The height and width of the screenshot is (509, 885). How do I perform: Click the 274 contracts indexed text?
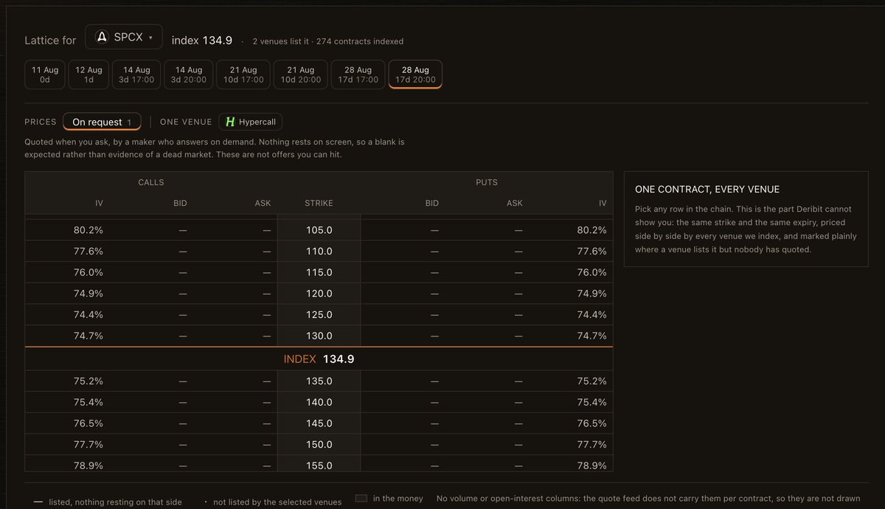click(358, 41)
